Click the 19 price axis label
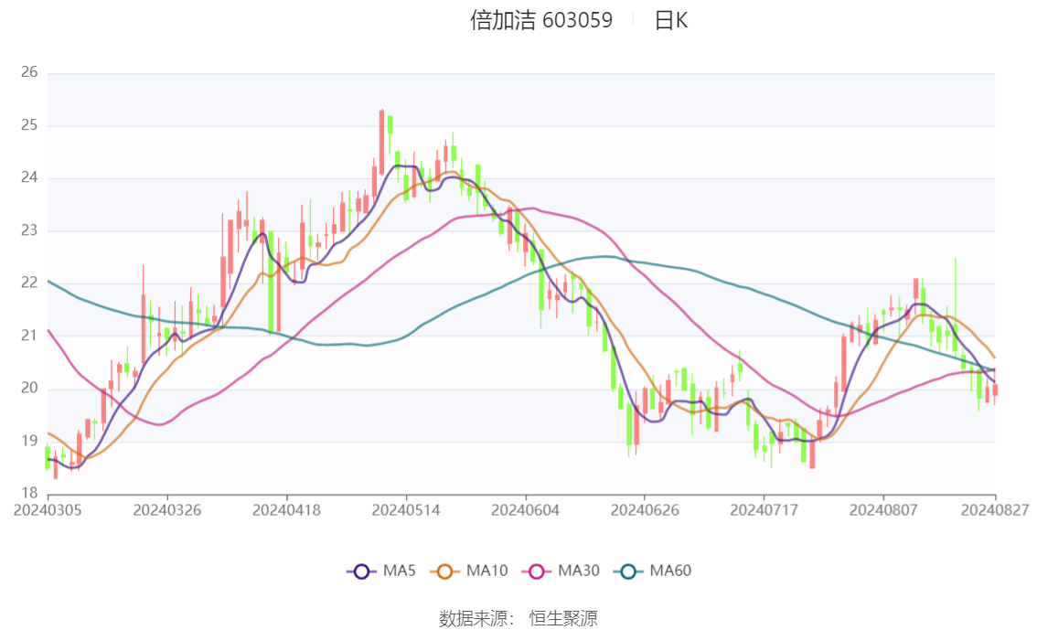The height and width of the screenshot is (630, 1037). tap(29, 441)
